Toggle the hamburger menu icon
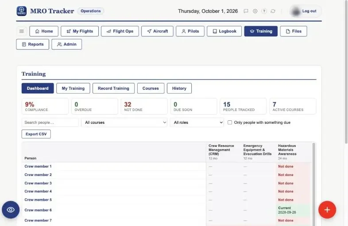This screenshot has width=348, height=226. click(22, 31)
